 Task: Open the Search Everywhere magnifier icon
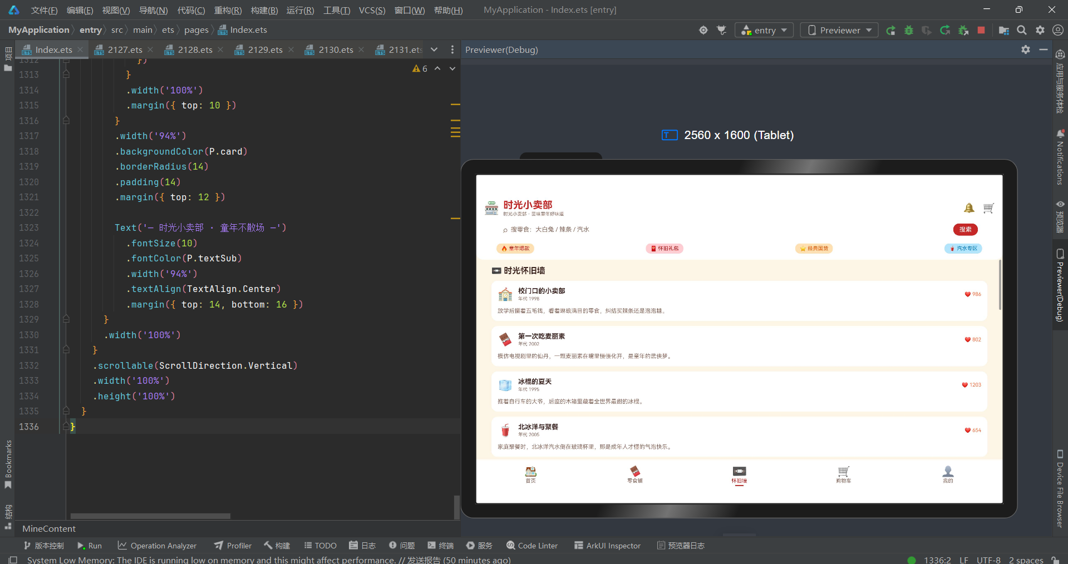point(1022,30)
